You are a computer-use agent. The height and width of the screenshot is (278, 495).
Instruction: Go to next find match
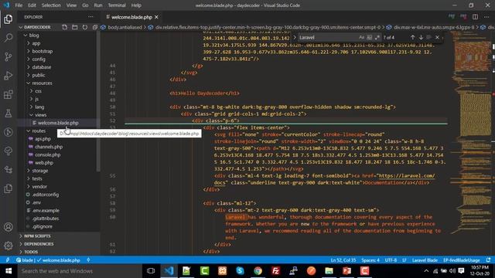point(421,37)
